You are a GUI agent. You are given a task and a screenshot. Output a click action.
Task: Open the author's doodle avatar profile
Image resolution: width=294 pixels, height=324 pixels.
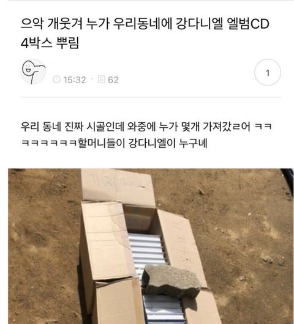point(33,72)
